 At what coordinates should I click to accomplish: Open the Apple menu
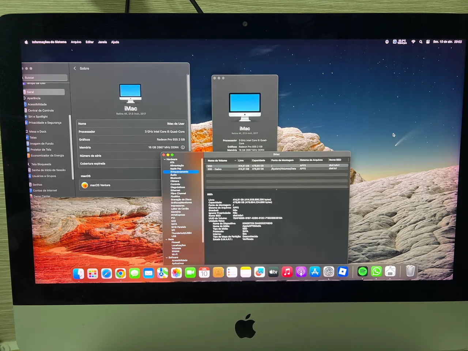click(x=26, y=42)
